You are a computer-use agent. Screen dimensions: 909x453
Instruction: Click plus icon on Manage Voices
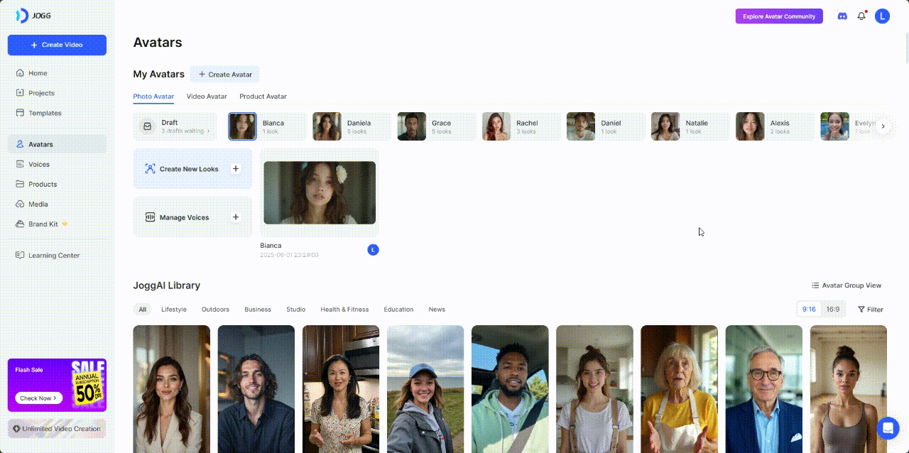tap(236, 217)
